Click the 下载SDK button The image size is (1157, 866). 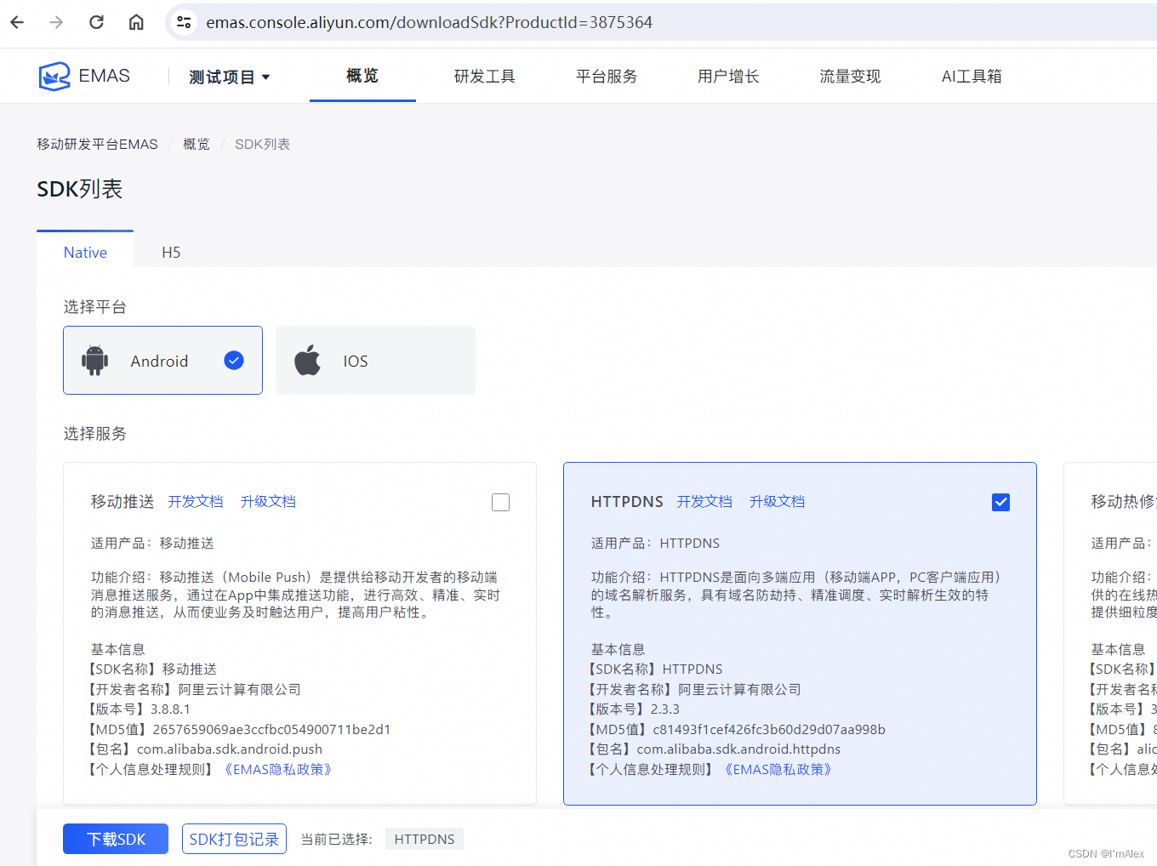pos(116,839)
